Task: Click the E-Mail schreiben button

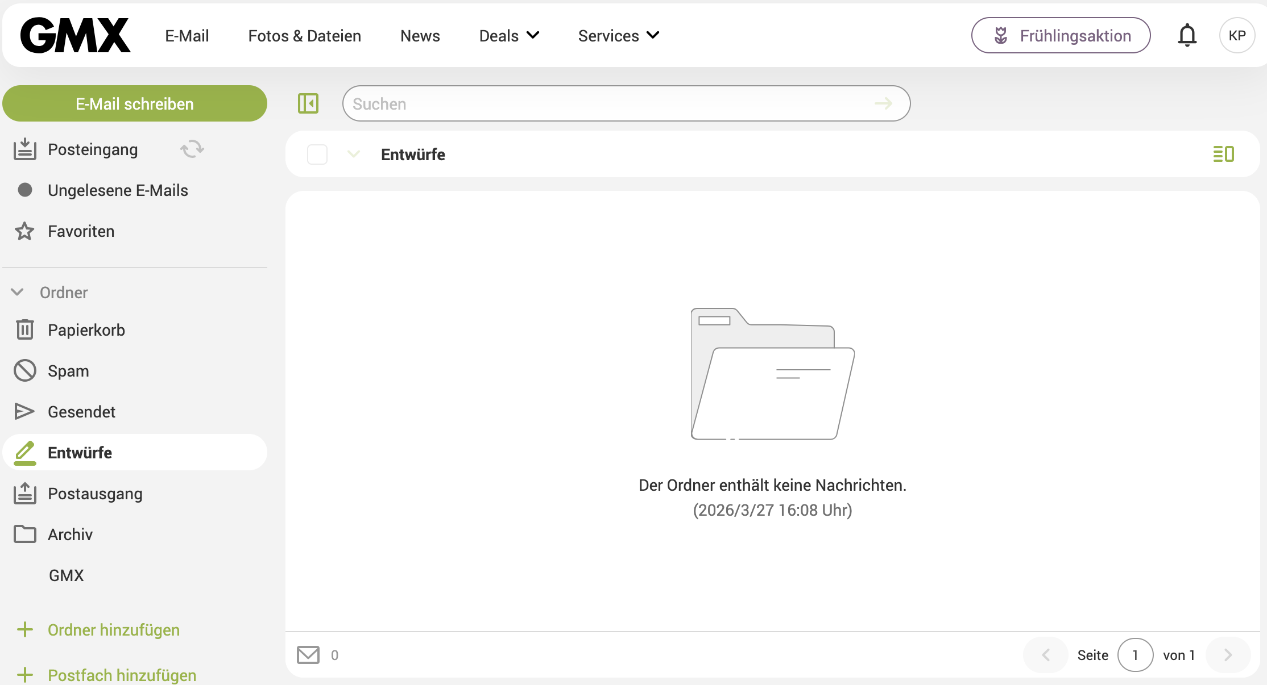Action: pos(134,103)
